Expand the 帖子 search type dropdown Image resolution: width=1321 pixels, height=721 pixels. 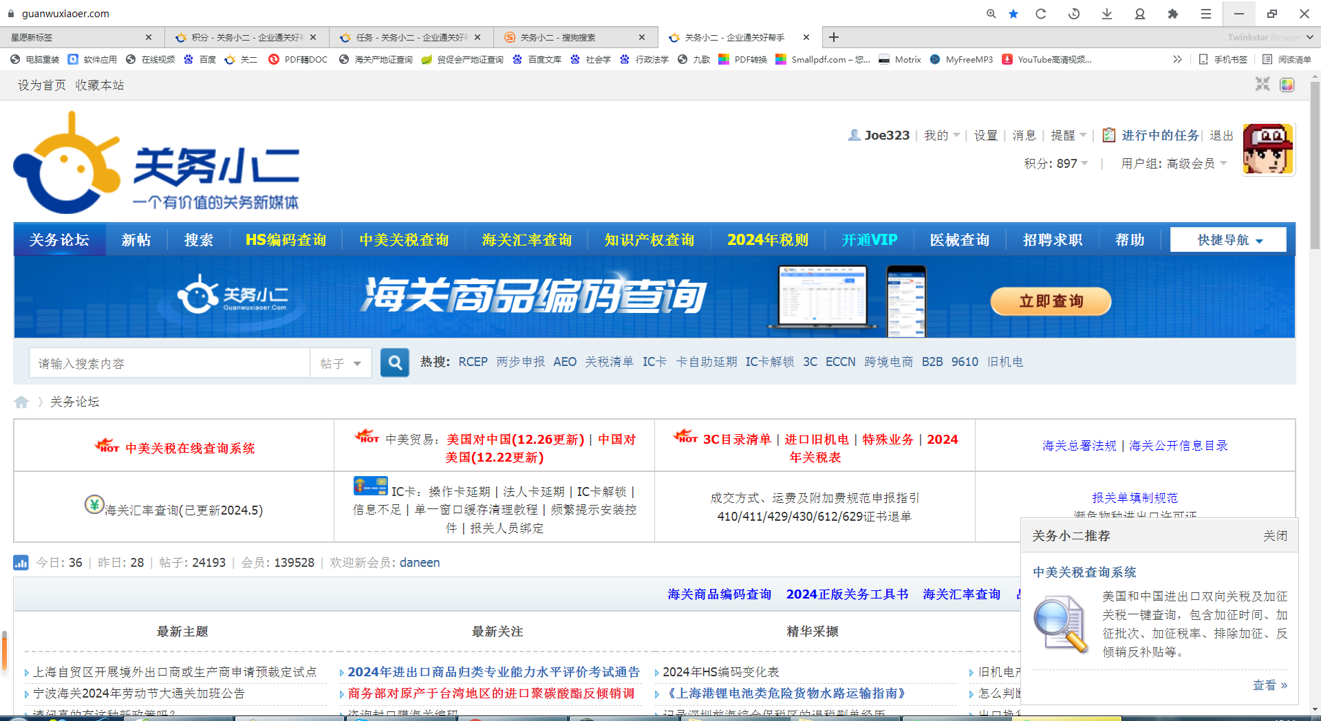(341, 363)
